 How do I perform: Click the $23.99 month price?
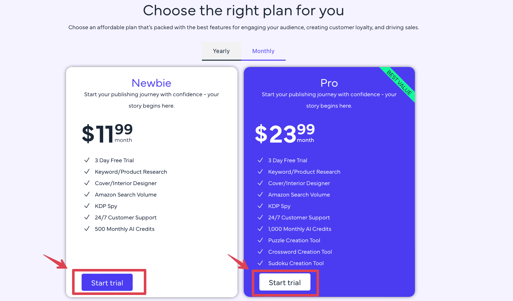tap(284, 134)
